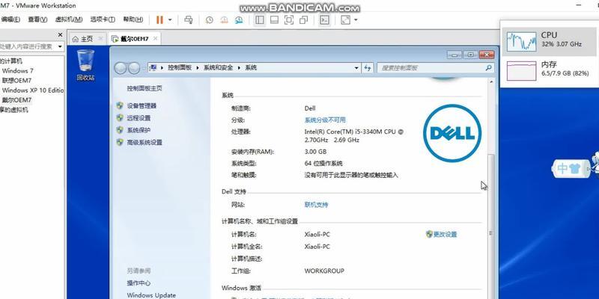Screen dimensions: 599x299
Task: Close the 戴尔OEM7 tab
Action: click(156, 39)
